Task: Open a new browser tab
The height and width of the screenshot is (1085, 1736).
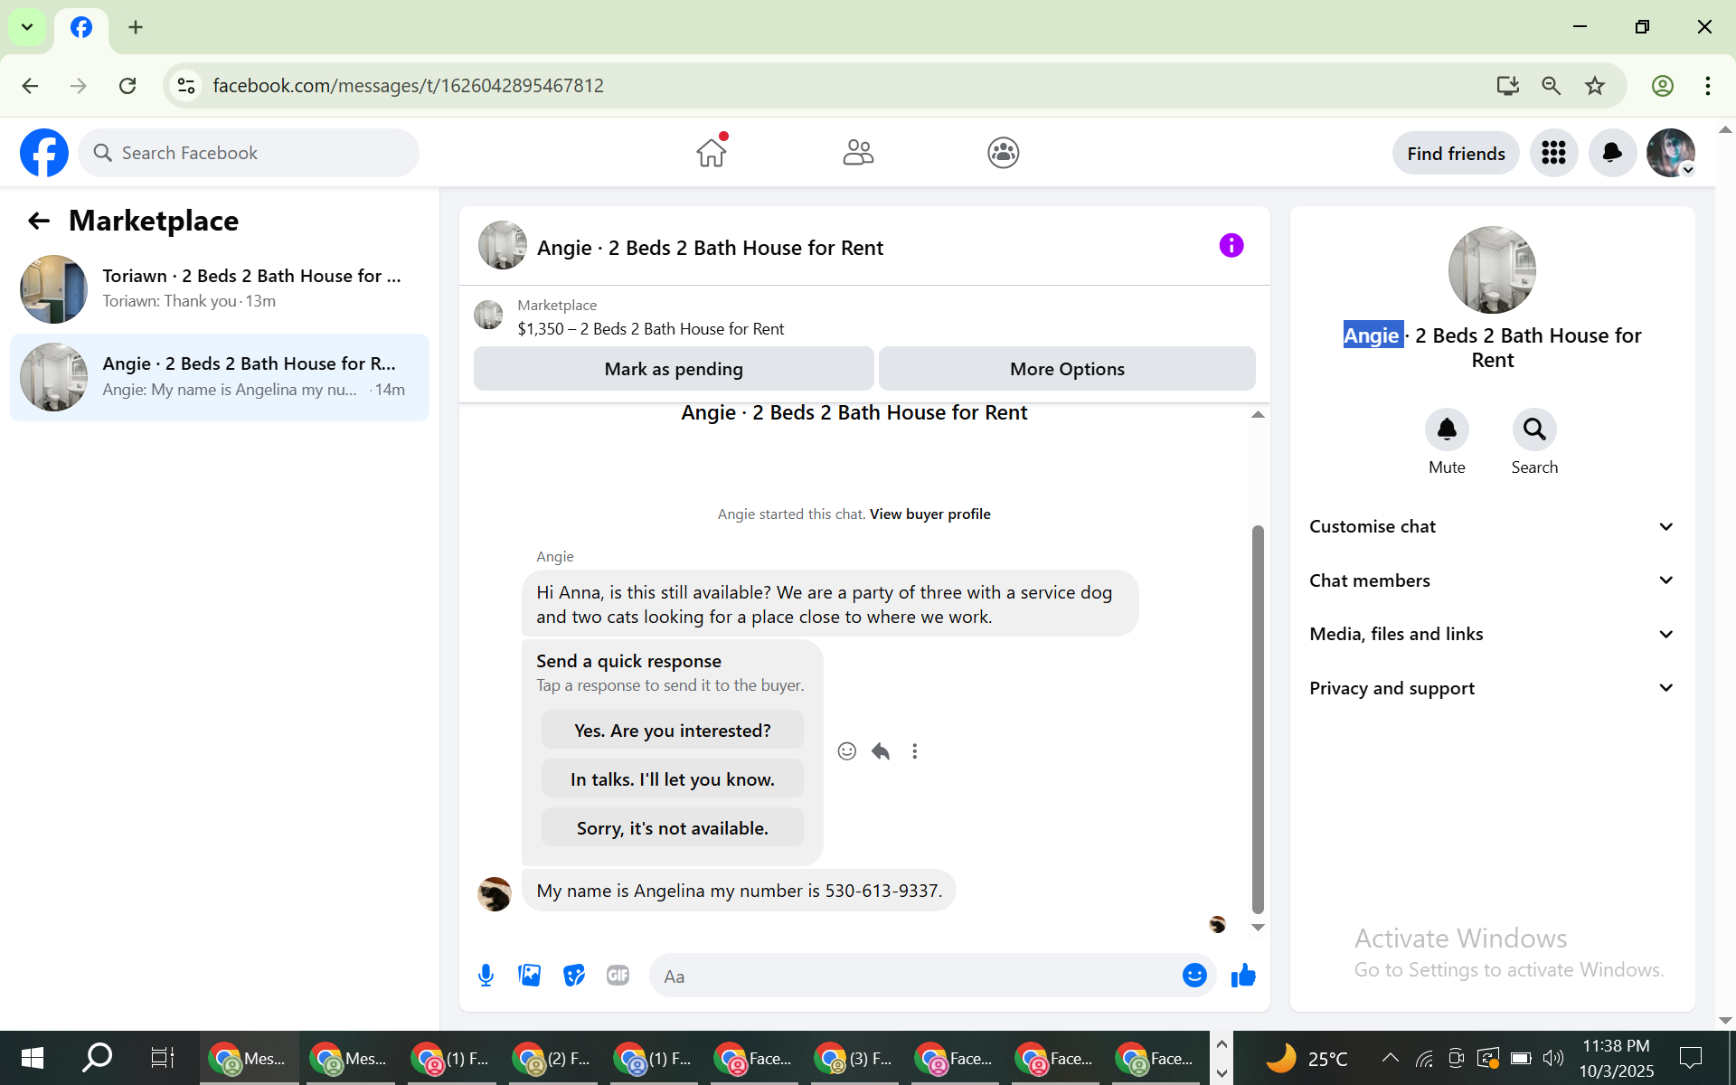Action: point(136,27)
